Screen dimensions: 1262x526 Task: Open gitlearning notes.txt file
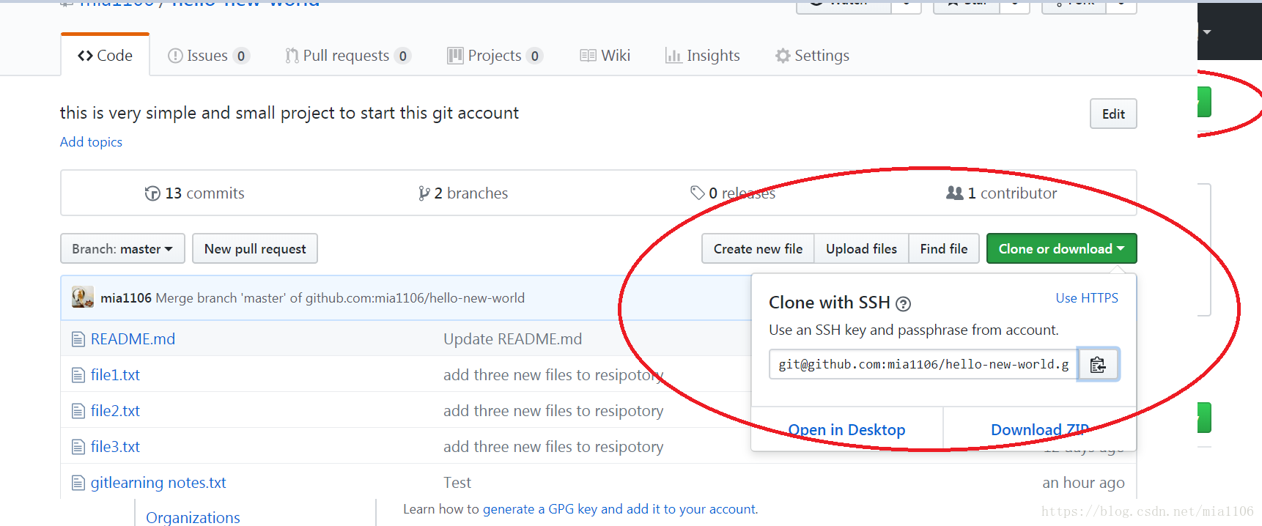pyautogui.click(x=158, y=483)
